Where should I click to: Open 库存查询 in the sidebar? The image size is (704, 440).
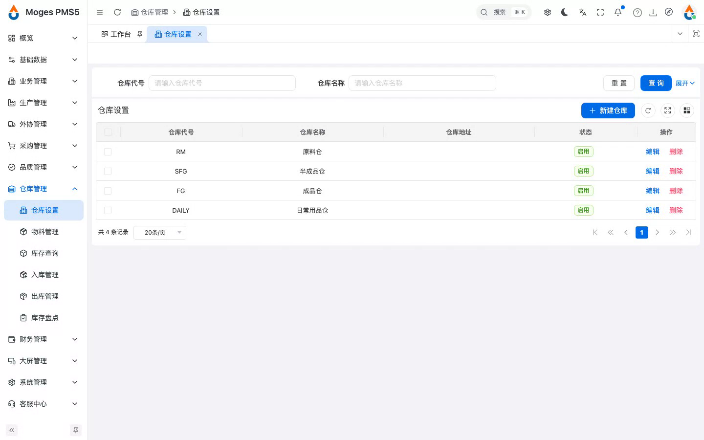[x=44, y=253]
